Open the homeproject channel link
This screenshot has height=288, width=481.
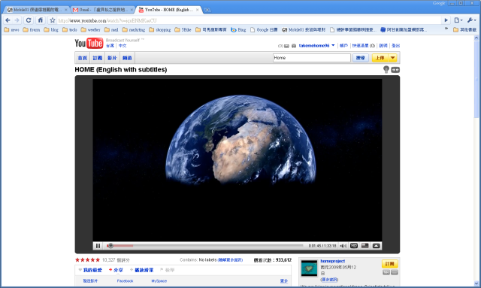(333, 261)
